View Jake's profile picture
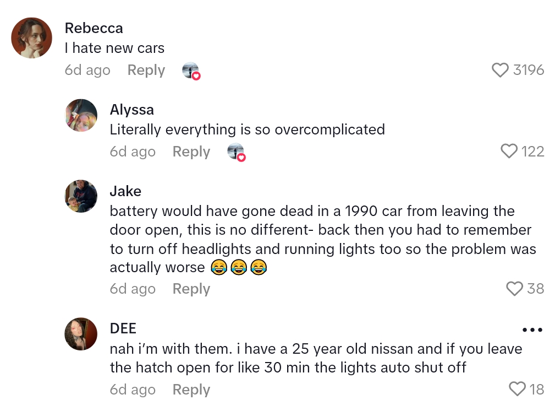This screenshot has width=555, height=416. coord(81,197)
